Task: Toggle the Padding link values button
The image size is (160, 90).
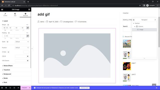Action: (28, 36)
